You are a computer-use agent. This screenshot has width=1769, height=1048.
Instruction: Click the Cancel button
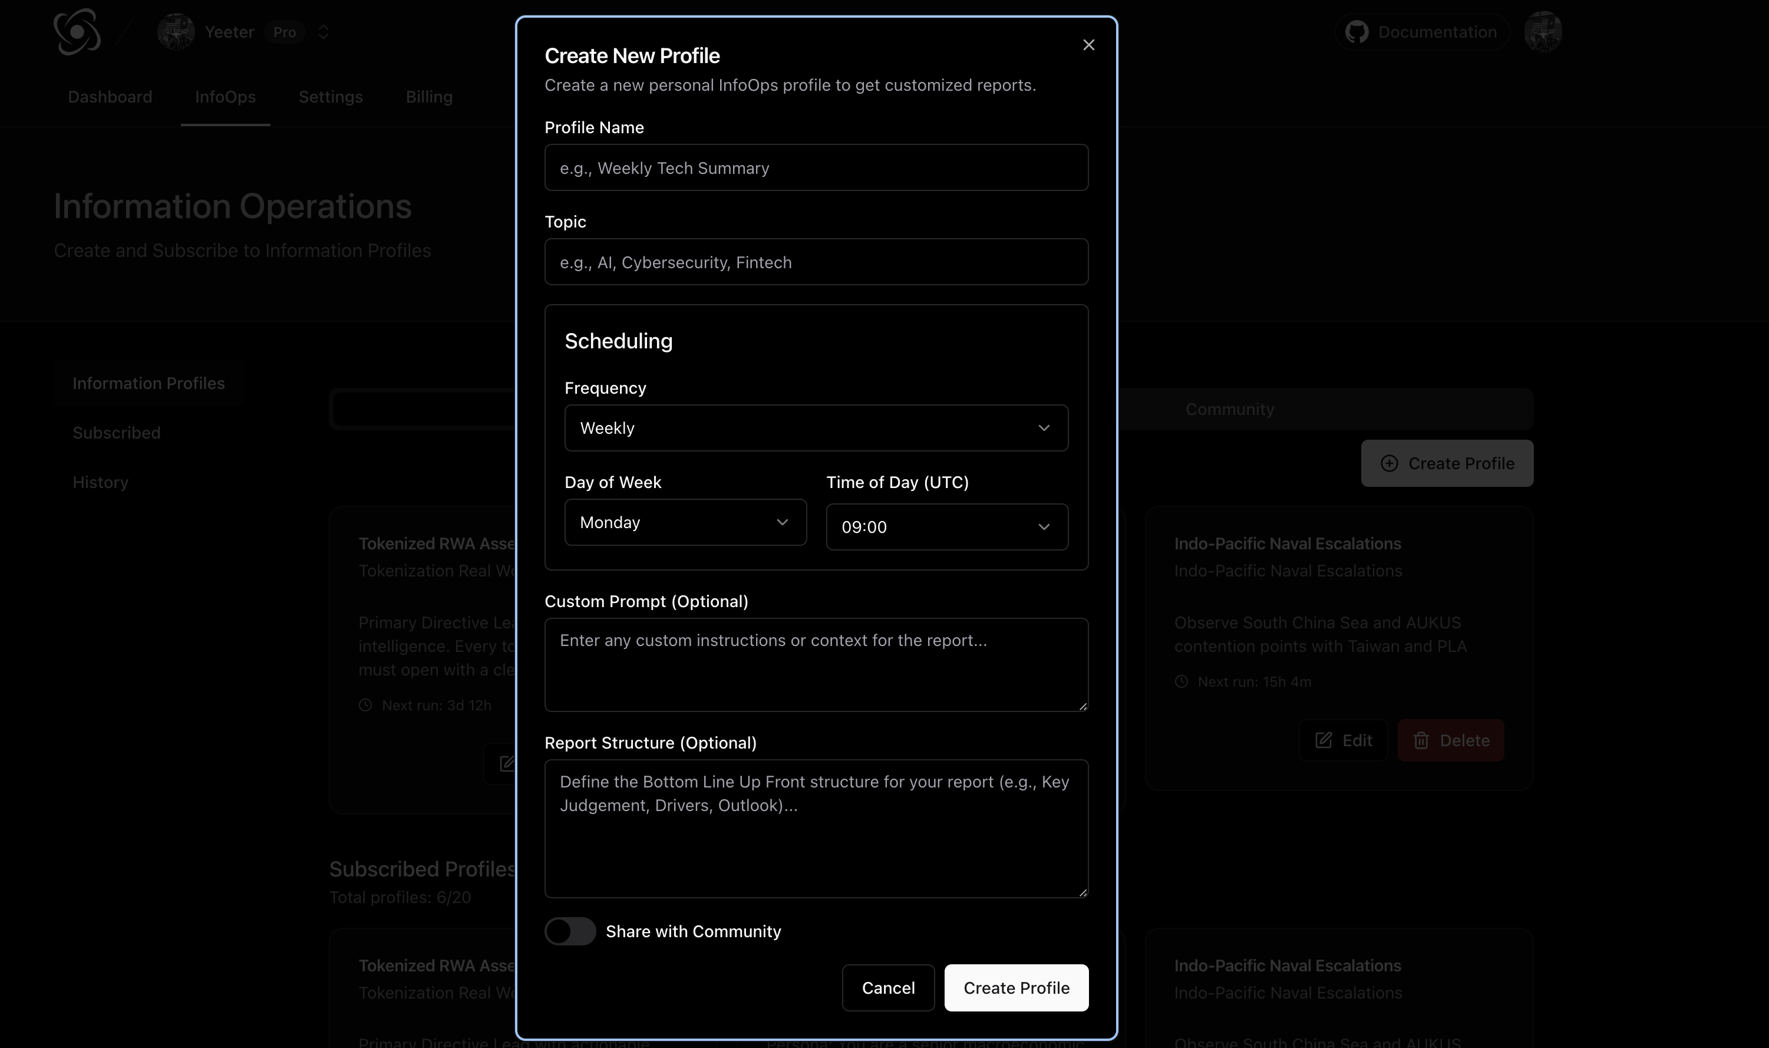pyautogui.click(x=888, y=987)
